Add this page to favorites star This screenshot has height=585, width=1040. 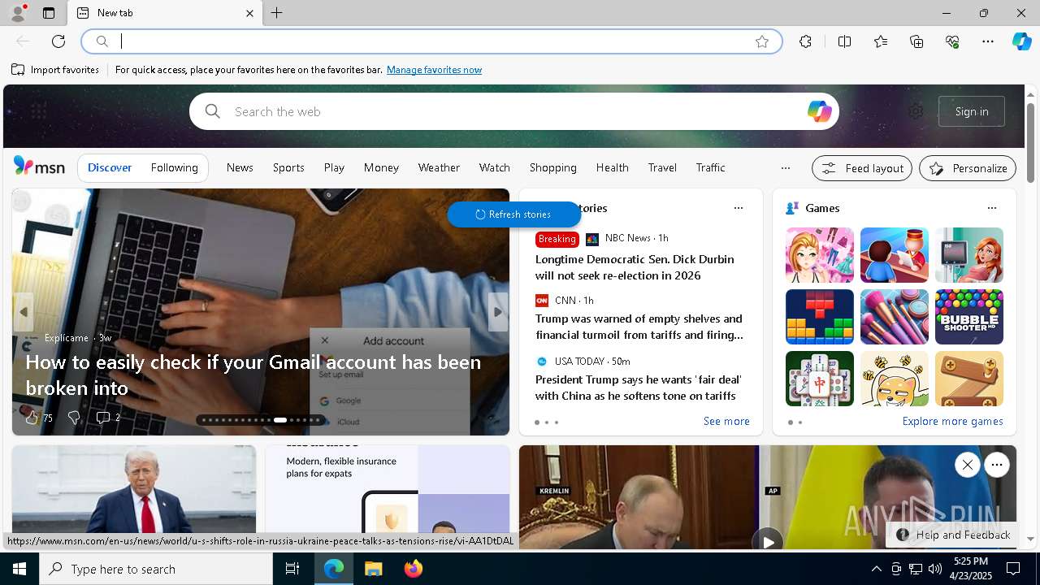click(x=762, y=41)
